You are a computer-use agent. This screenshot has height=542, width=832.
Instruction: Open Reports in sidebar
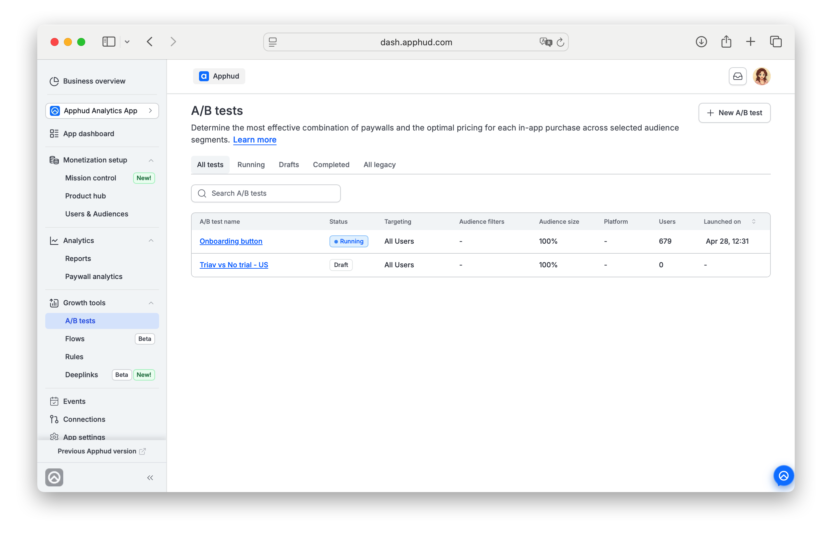(78, 258)
